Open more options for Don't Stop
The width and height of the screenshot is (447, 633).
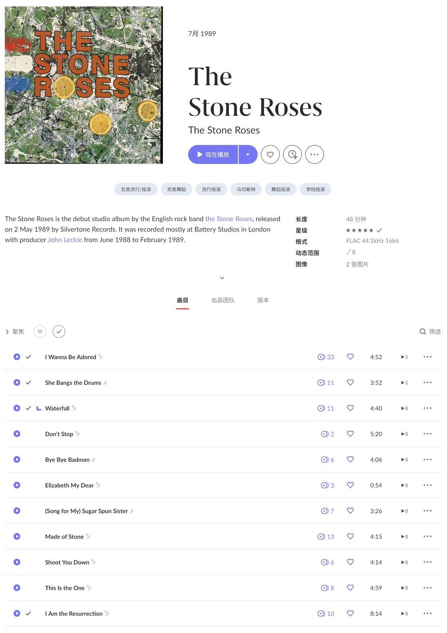[x=427, y=434]
